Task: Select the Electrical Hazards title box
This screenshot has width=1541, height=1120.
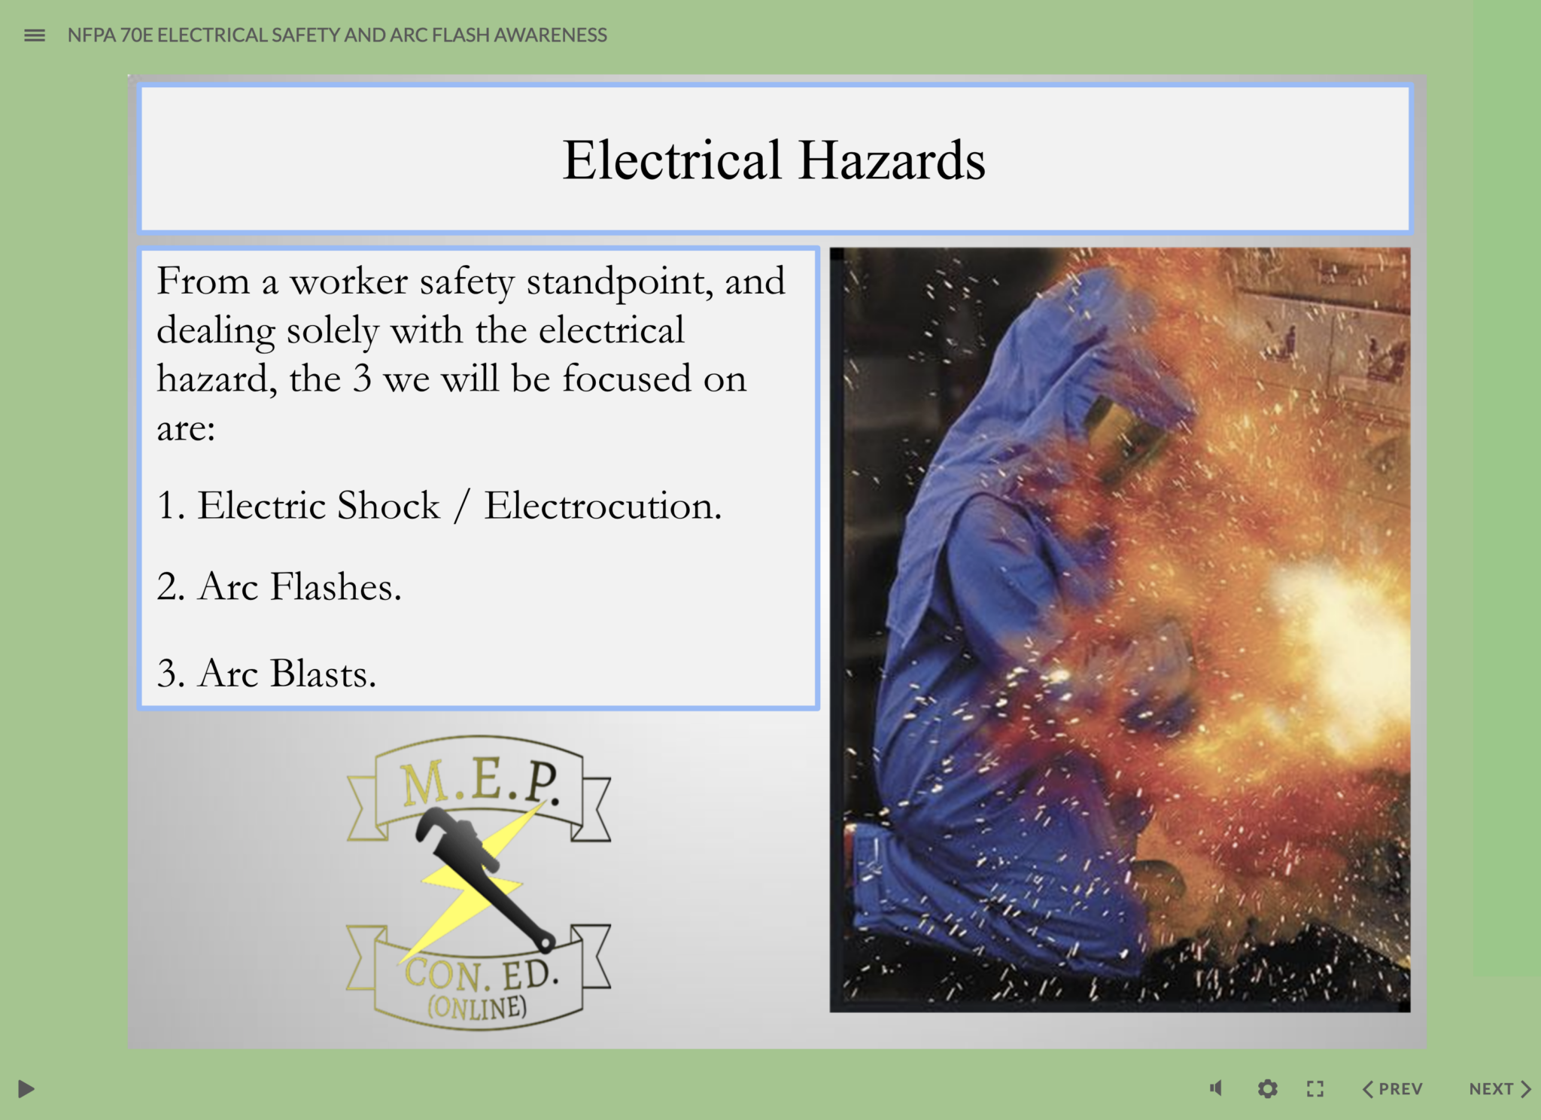Action: coord(775,158)
